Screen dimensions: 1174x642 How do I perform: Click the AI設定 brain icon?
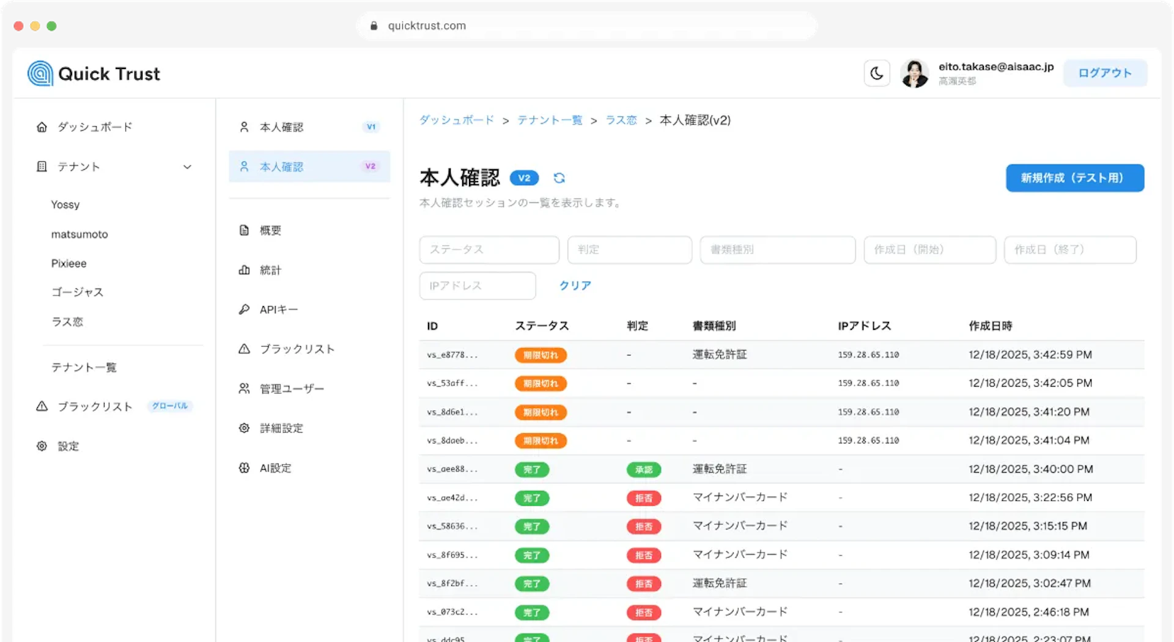pos(244,468)
